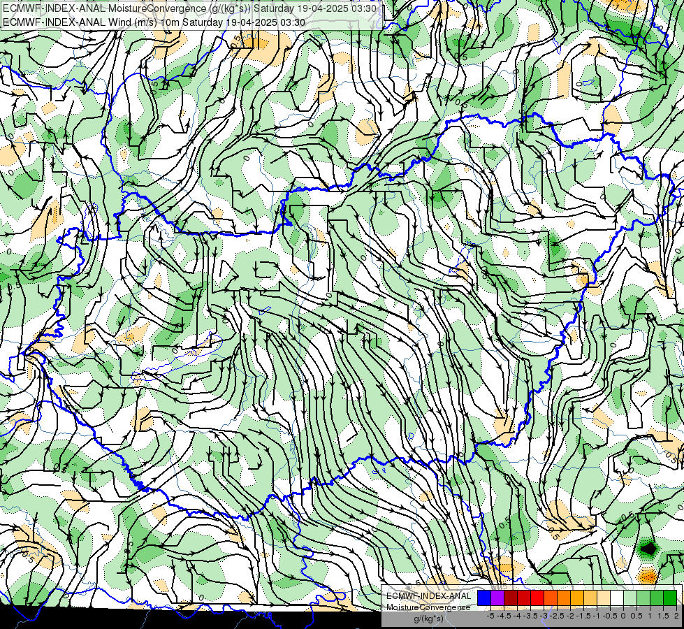The image size is (684, 629).
Task: Select the bright red legend swatch (-3.5 to -3)
Action: coord(537,598)
